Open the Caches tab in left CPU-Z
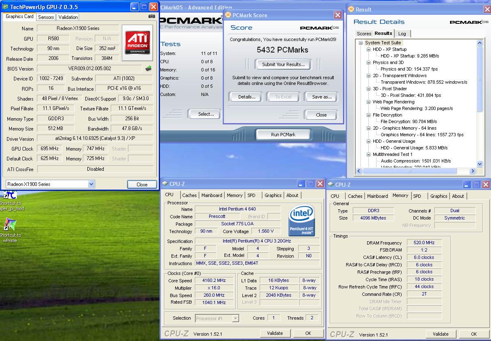Image resolution: width=491 pixels, height=341 pixels. [190, 195]
